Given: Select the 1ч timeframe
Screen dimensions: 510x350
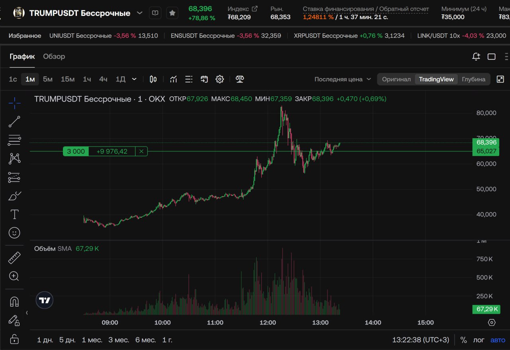Looking at the screenshot, I should click(87, 79).
